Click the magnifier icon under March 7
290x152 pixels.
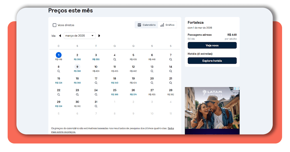pyautogui.click(x=170, y=60)
